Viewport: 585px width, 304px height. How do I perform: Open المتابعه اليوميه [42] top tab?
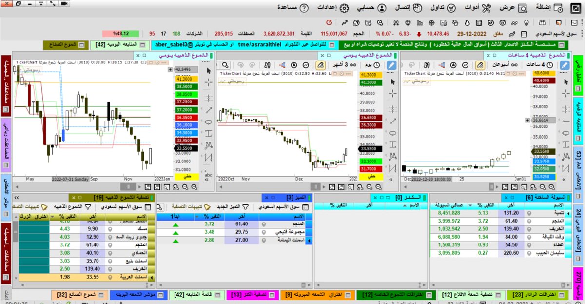(120, 45)
